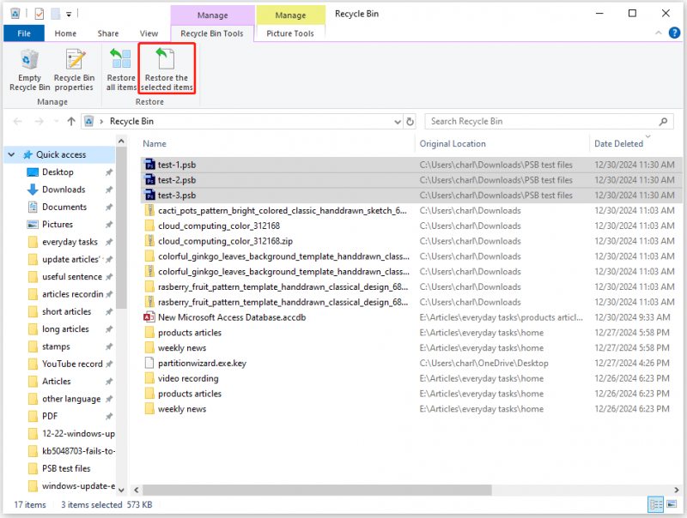Click Restore all items

(x=121, y=70)
